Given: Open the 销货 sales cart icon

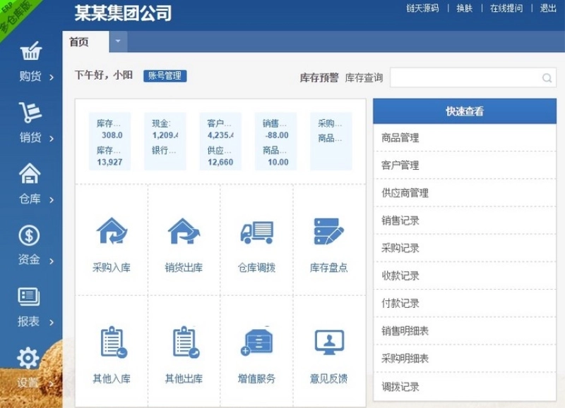Looking at the screenshot, I should [30, 112].
